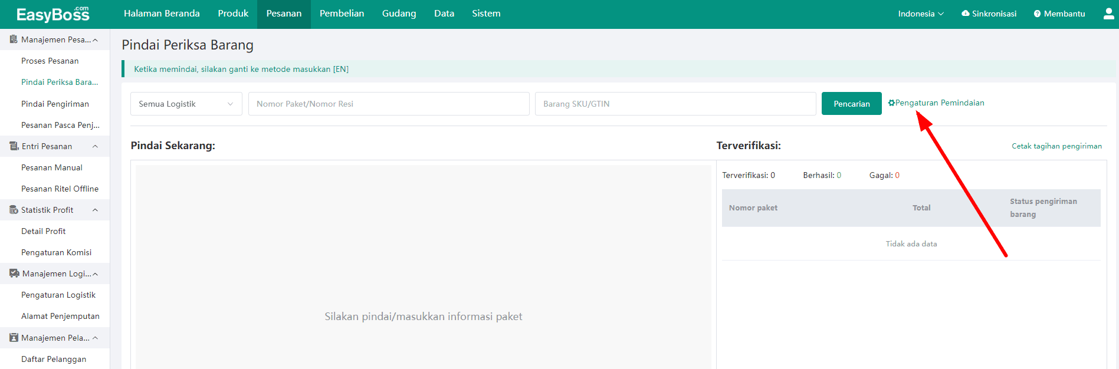Click the Sinkronisasi cloud icon
The image size is (1119, 369).
click(x=965, y=14)
